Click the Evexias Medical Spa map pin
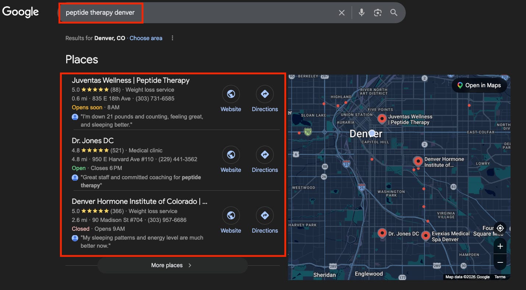 pos(426,236)
